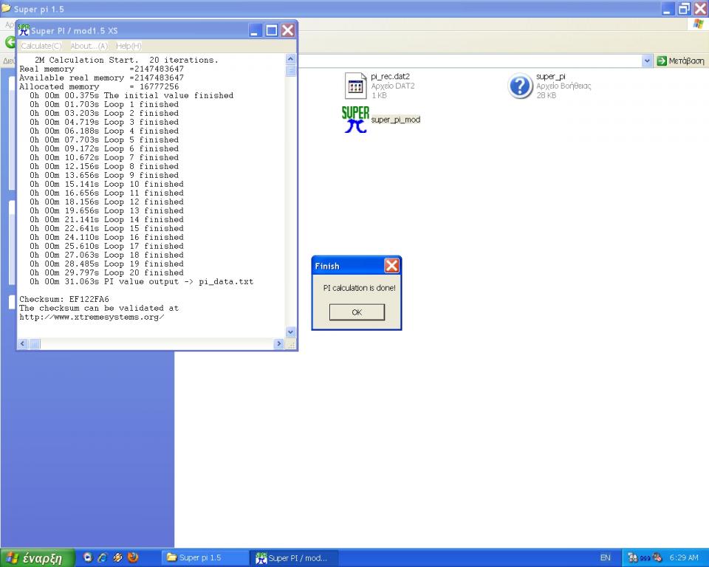Click the Loop 10 finished line
The height and width of the screenshot is (567, 709).
click(106, 184)
